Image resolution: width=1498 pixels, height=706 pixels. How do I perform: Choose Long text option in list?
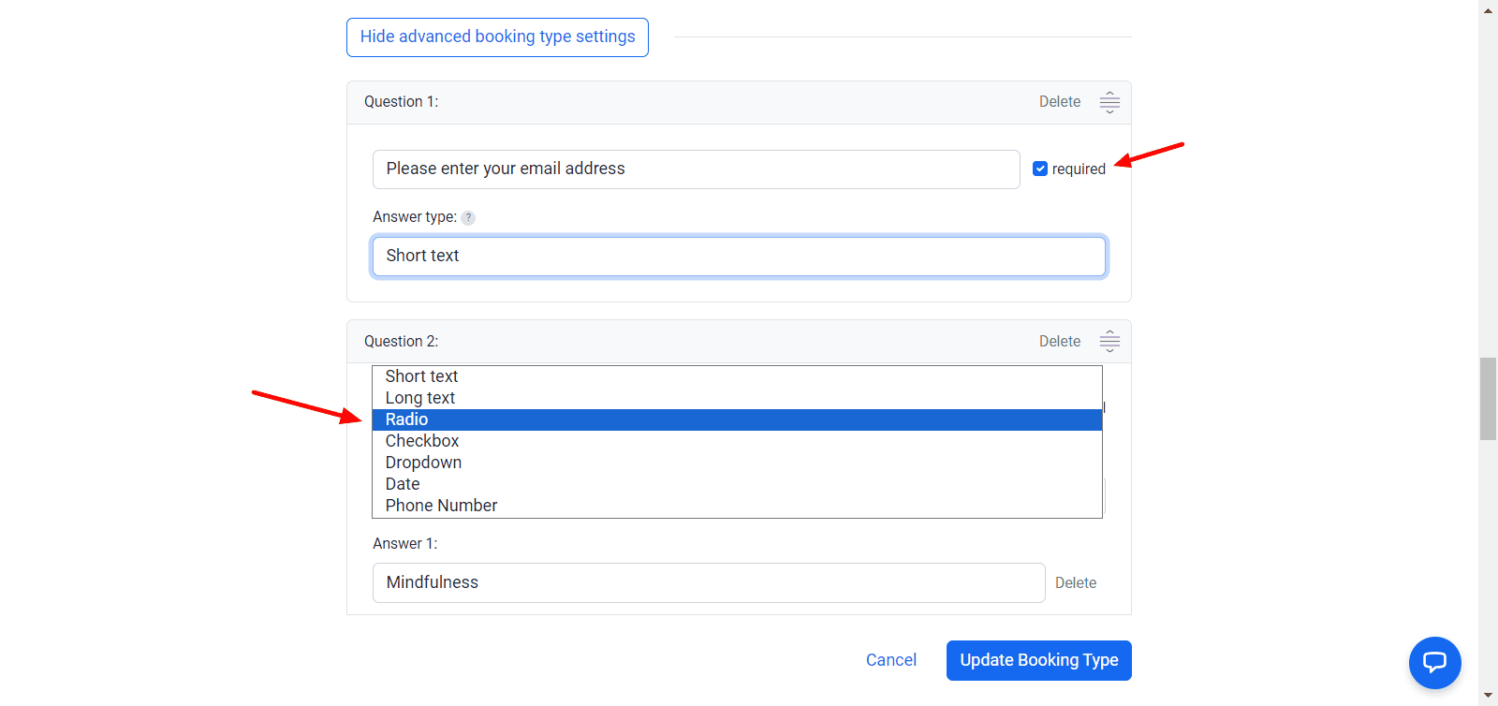(420, 398)
